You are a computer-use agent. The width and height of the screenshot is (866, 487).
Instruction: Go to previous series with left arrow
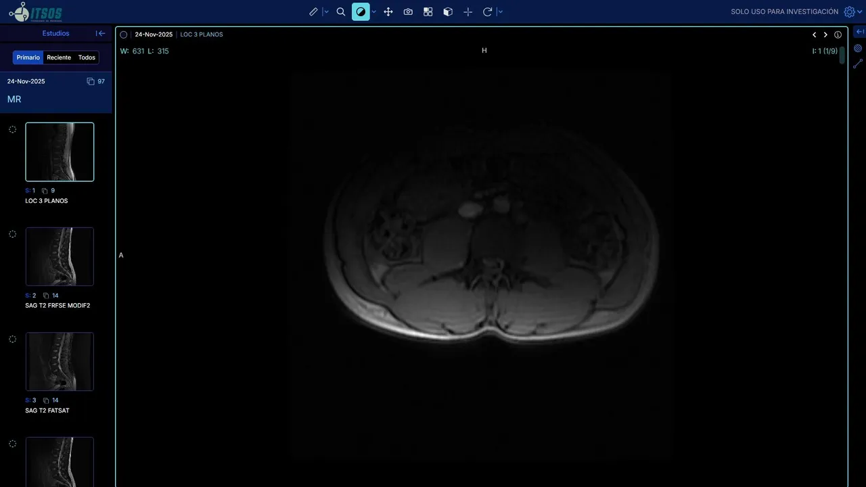814,34
